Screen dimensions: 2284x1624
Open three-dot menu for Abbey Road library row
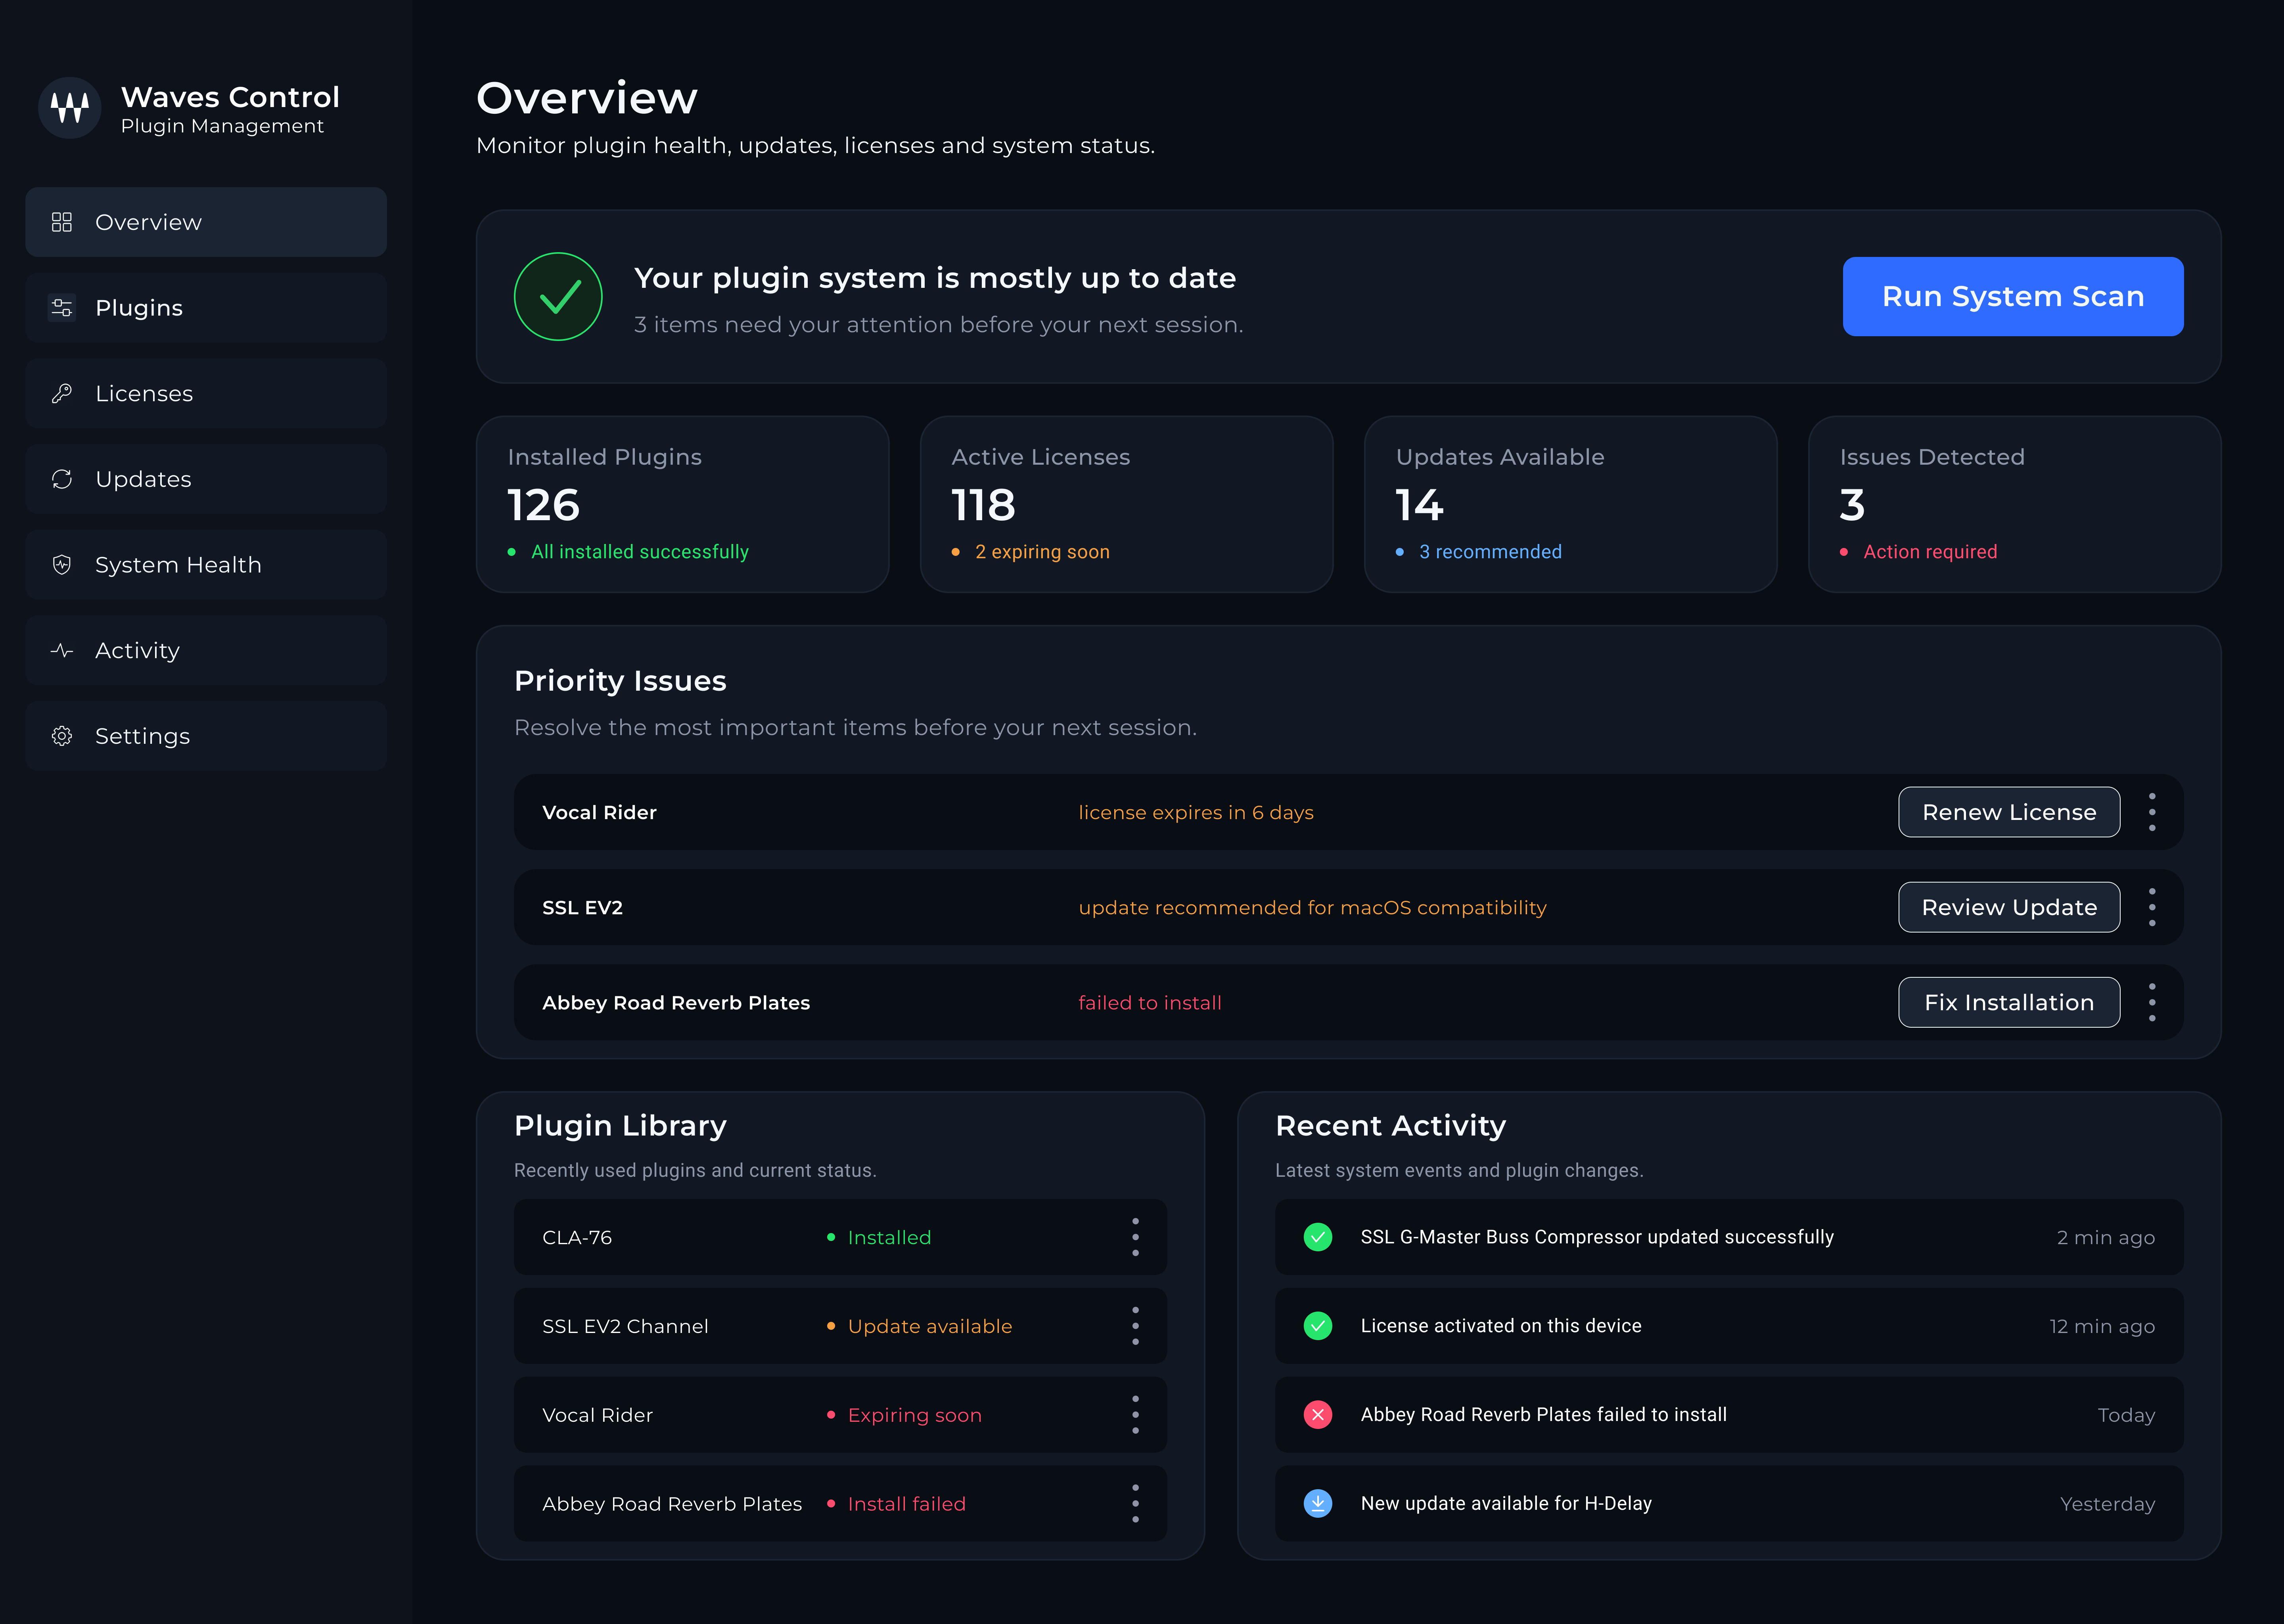coord(1135,1504)
